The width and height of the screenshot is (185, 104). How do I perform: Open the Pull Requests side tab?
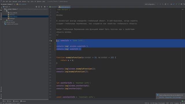click(1, 16)
